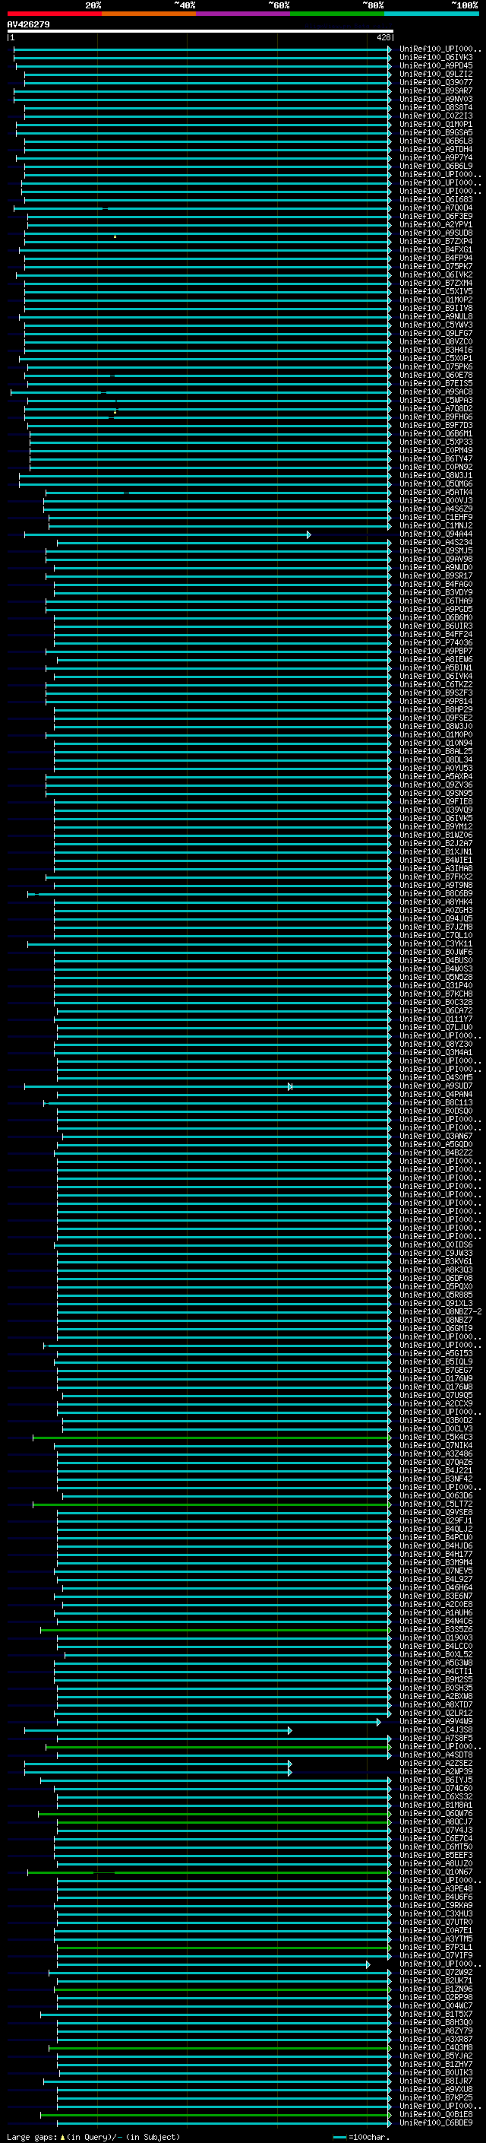The image size is (486, 2143).
Task: Click the UniRef100_Q6I683 label
Action: [435, 200]
